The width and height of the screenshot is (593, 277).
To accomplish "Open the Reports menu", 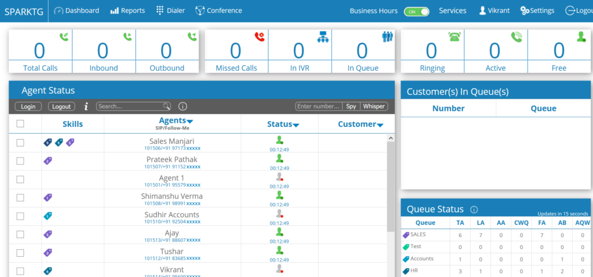I will point(127,10).
